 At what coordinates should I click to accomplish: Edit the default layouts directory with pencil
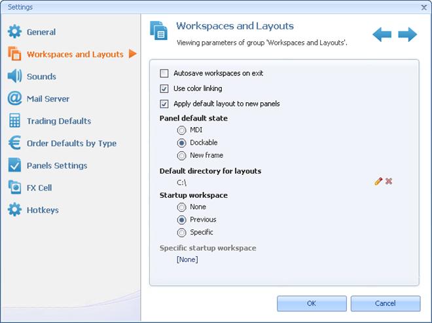[378, 181]
